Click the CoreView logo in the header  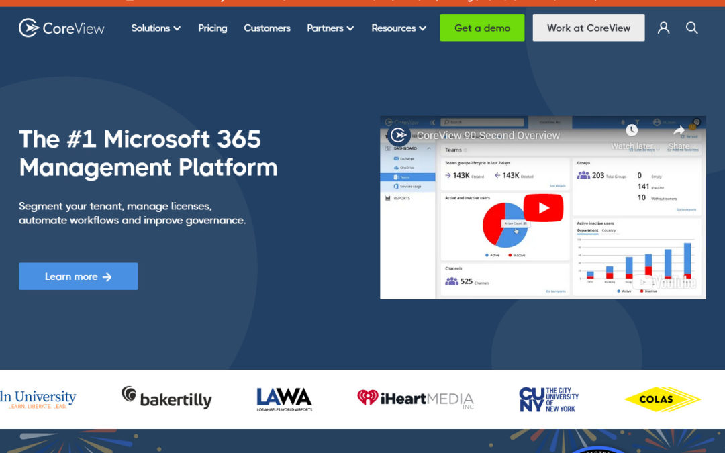62,28
